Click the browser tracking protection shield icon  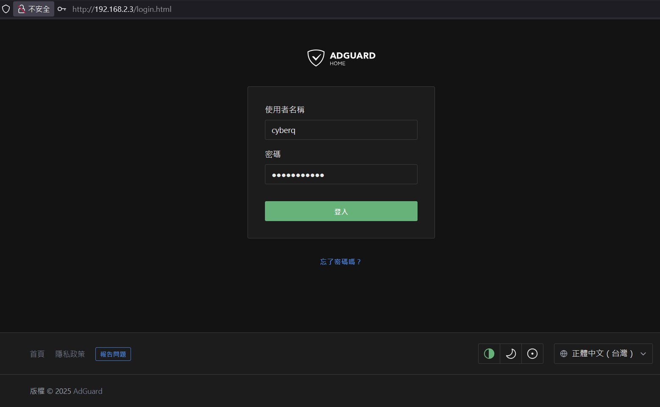tap(6, 9)
